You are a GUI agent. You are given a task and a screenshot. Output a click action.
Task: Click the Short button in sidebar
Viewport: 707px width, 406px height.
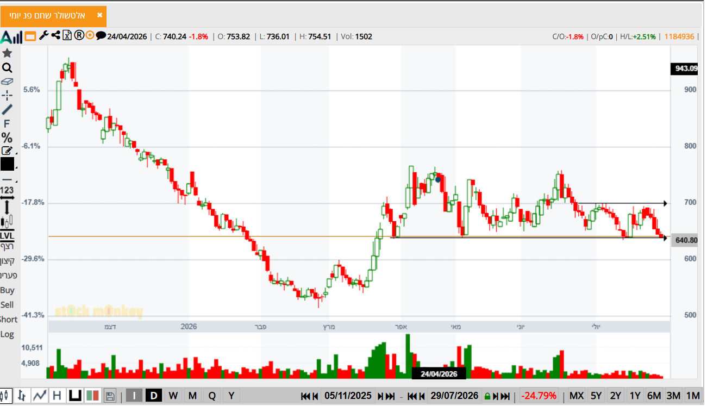point(8,320)
